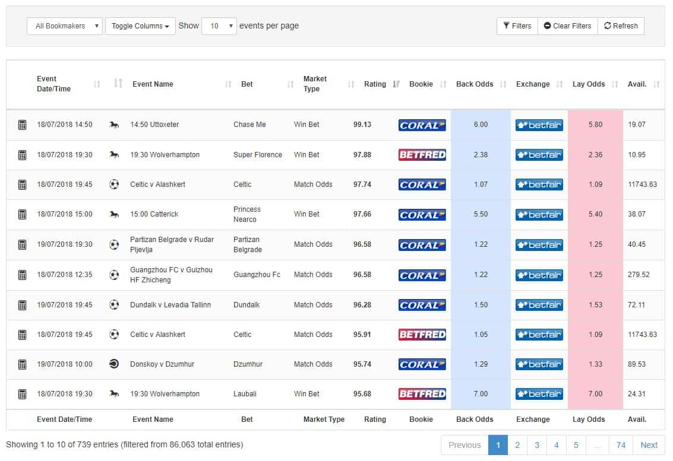Click Betfair logo for Donskoy v Dzumhur
The height and width of the screenshot is (461, 673).
pos(539,364)
